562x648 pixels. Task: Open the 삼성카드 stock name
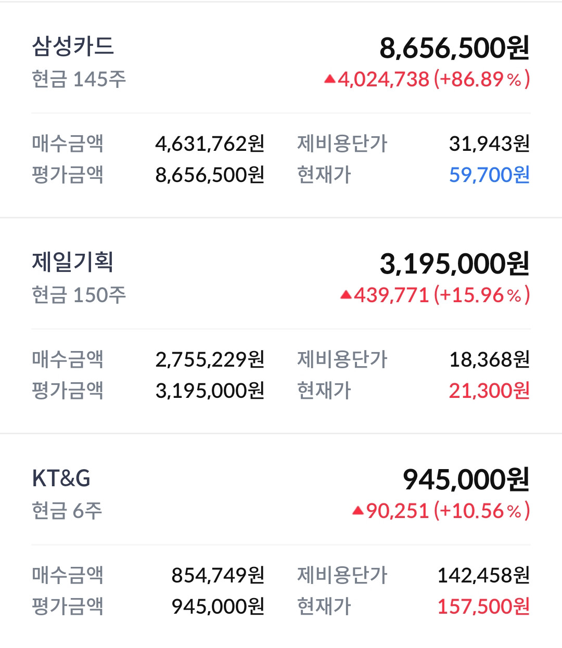(73, 46)
